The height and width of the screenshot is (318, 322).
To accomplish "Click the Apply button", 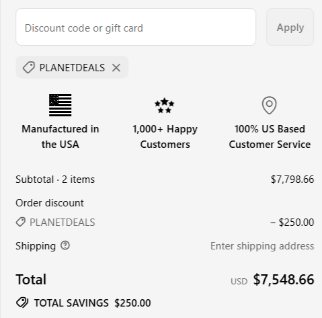I will (290, 27).
